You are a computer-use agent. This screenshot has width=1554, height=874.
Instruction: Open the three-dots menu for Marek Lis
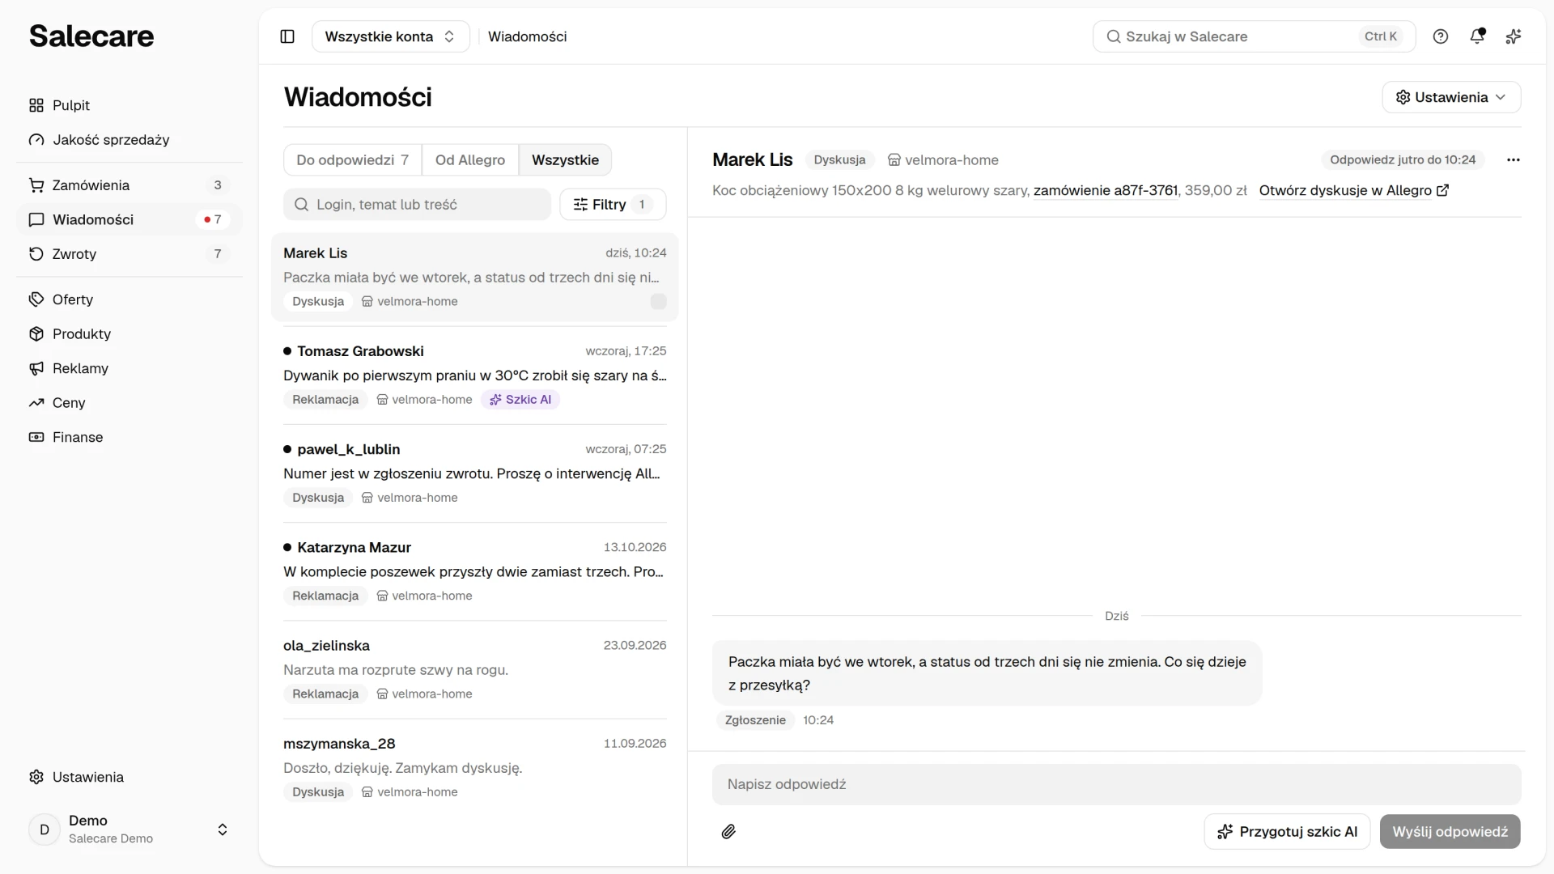[x=1514, y=160]
